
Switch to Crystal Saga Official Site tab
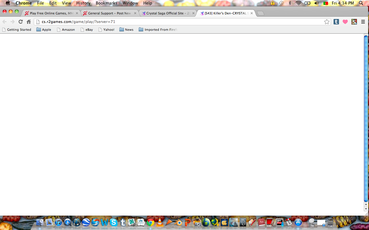[167, 13]
